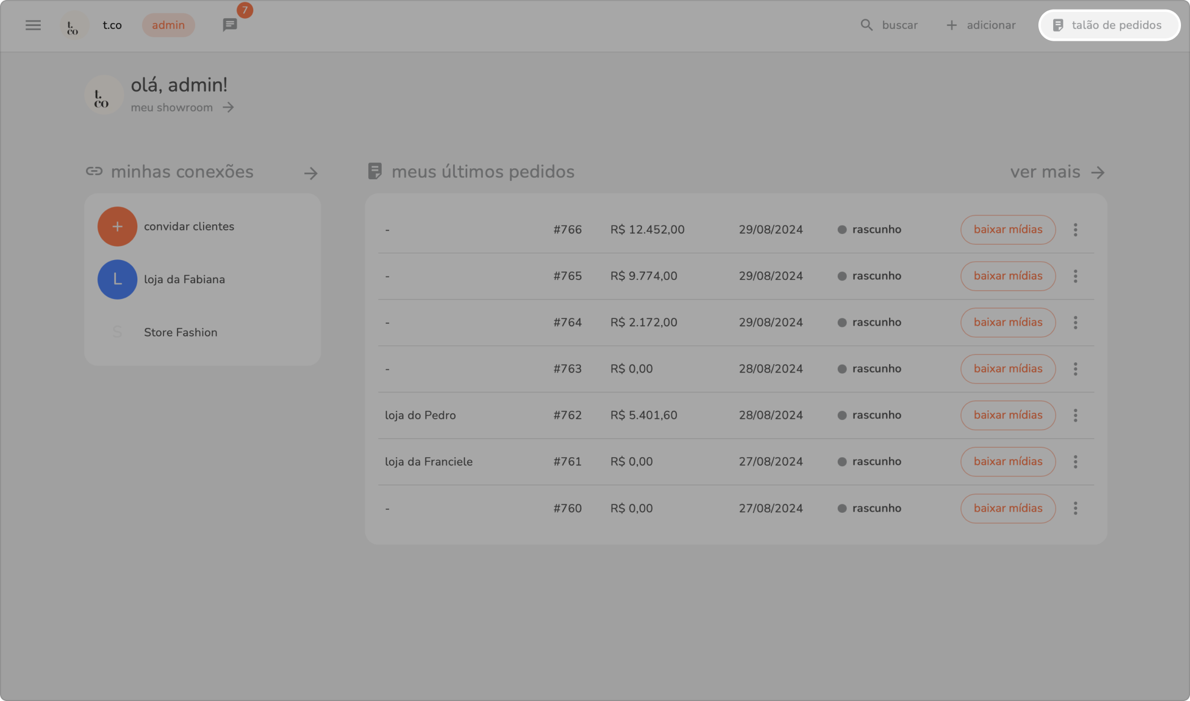
Task: Open the hamburger menu
Action: [33, 25]
